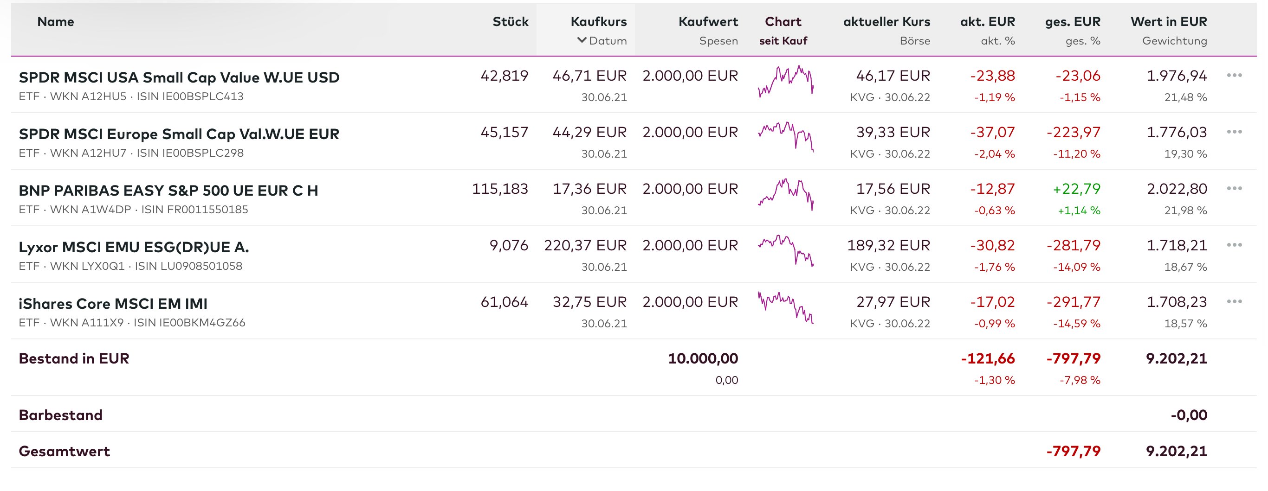Sort table by Name column header
The image size is (1268, 491).
tap(56, 22)
